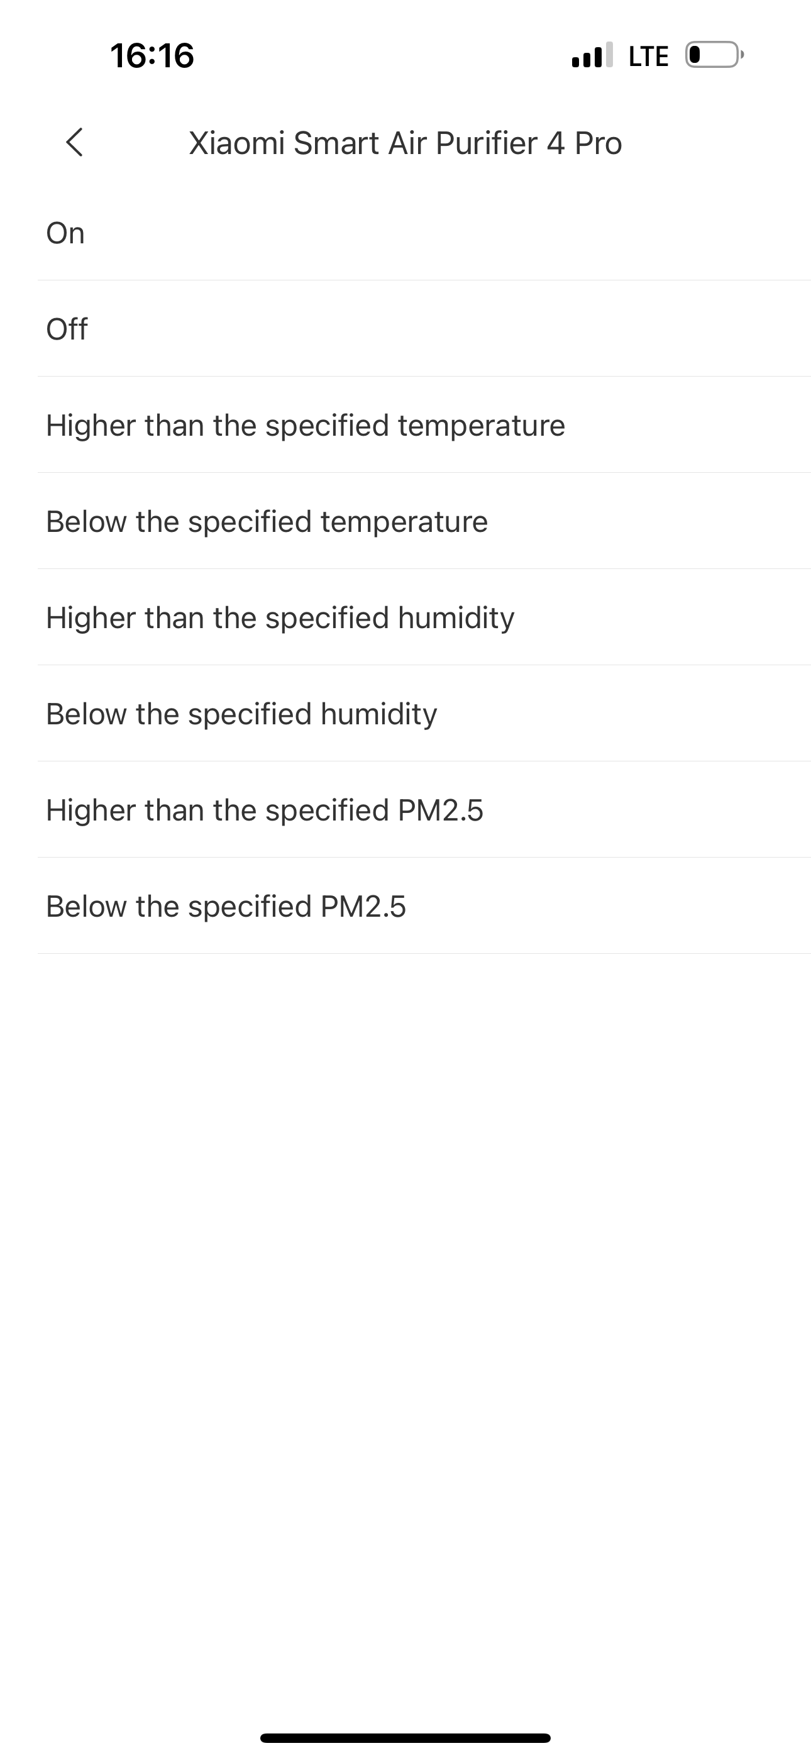This screenshot has height=1758, width=811.
Task: Tap the 16:16 clock in status bar
Action: [152, 55]
